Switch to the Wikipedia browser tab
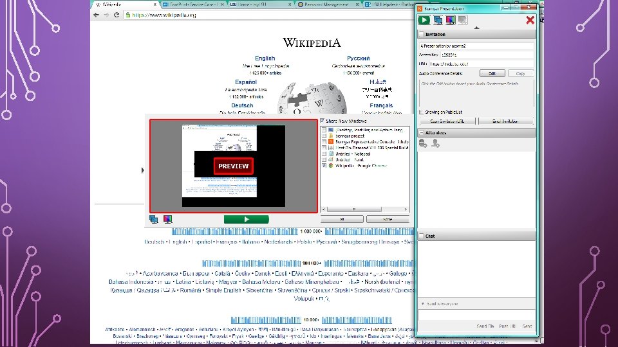The width and height of the screenshot is (618, 347). pyautogui.click(x=125, y=4)
